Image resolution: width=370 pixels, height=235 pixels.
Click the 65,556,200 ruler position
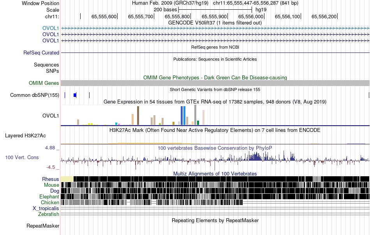tap(324, 16)
